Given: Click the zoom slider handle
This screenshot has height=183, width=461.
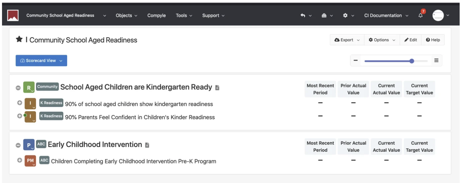Looking at the screenshot, I should (x=412, y=61).
